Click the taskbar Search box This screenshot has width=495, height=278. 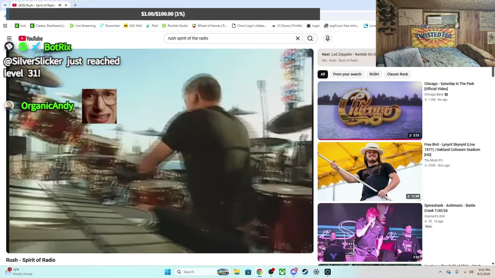coord(203,272)
